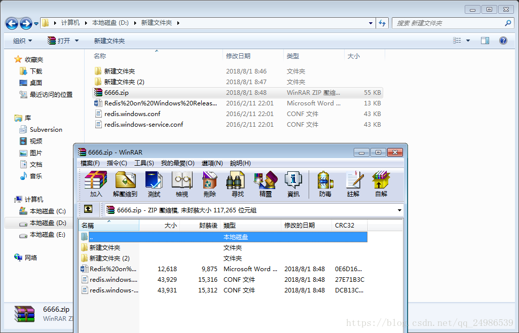Click the search magnifier icon

[x=508, y=23]
